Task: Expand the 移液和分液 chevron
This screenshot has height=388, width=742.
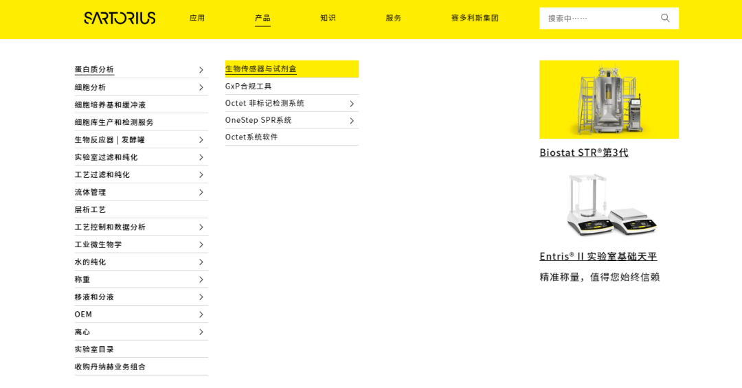Action: point(201,297)
